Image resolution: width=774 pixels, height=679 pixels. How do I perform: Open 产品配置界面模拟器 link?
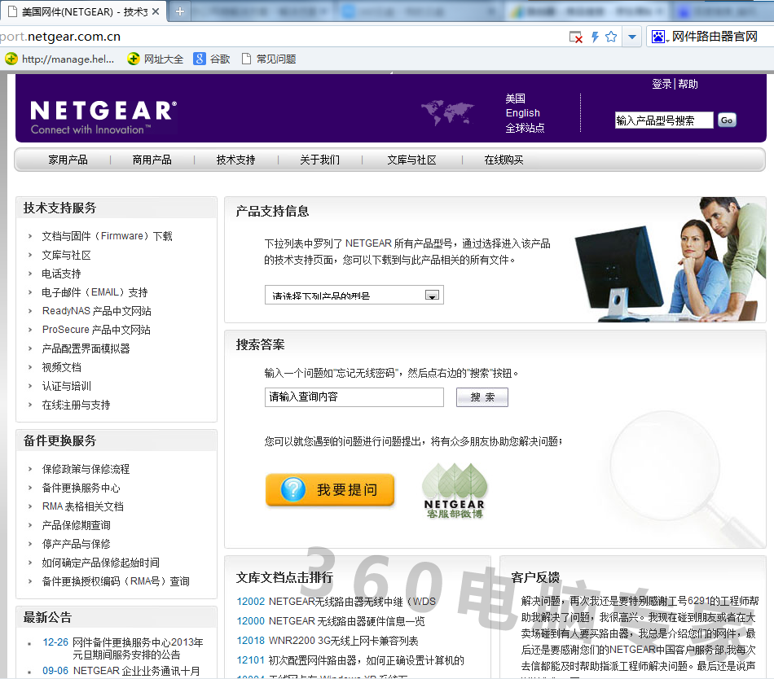coord(86,348)
